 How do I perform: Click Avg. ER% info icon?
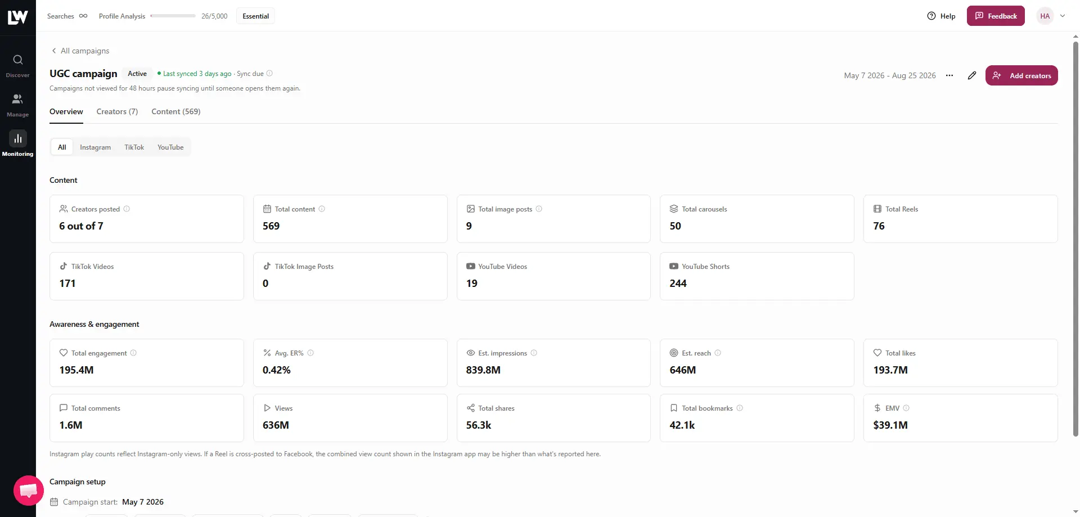(x=310, y=353)
